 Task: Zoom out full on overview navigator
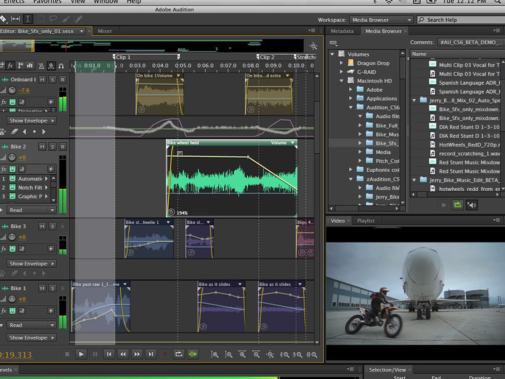[x=313, y=46]
